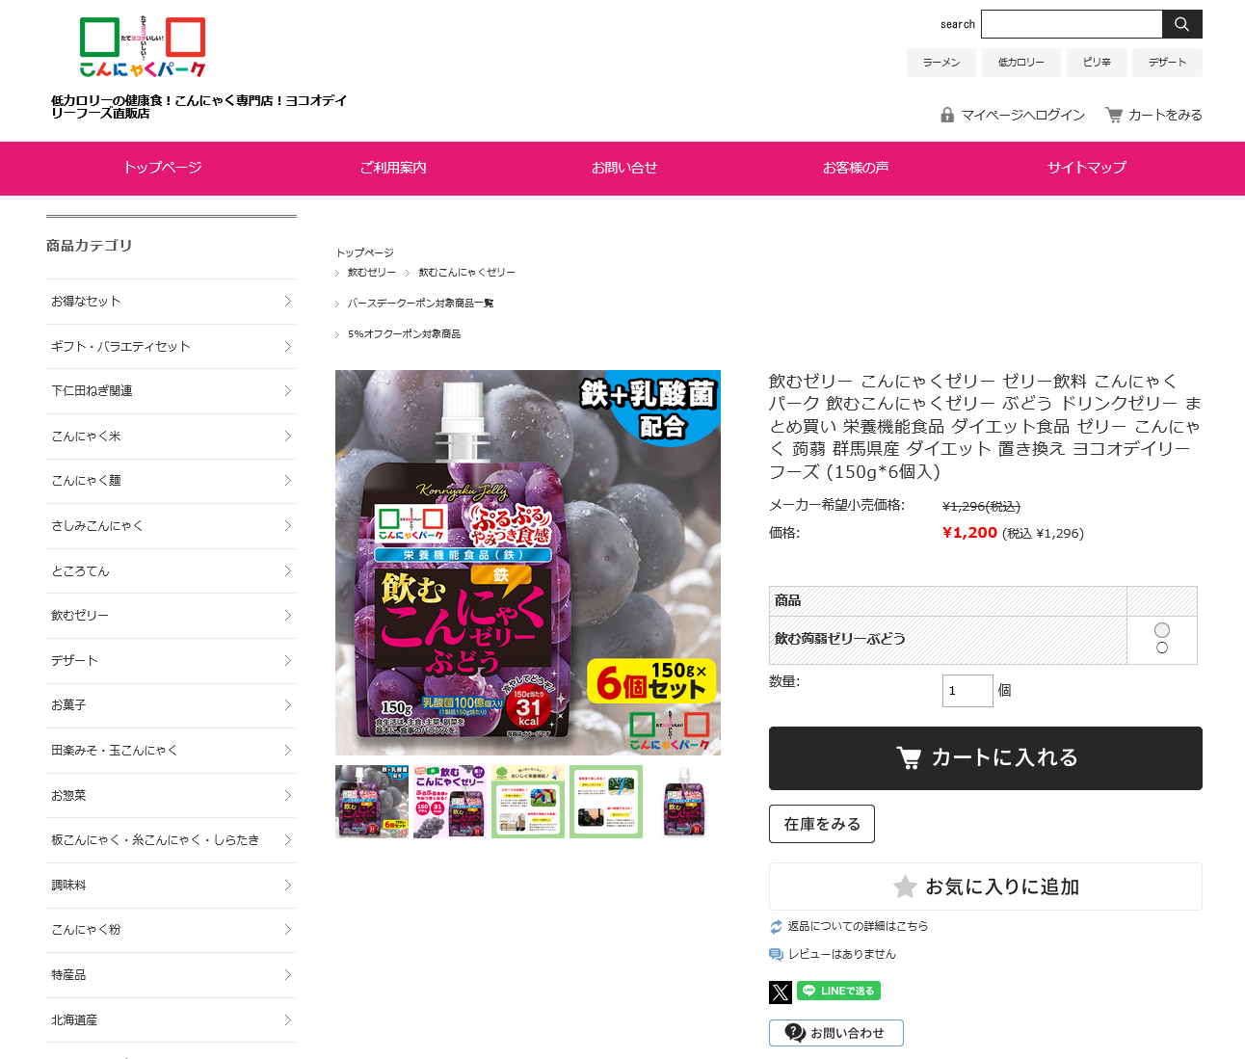The image size is (1245, 1059).
Task: Select the last single pouch thumbnail
Action: point(684,802)
